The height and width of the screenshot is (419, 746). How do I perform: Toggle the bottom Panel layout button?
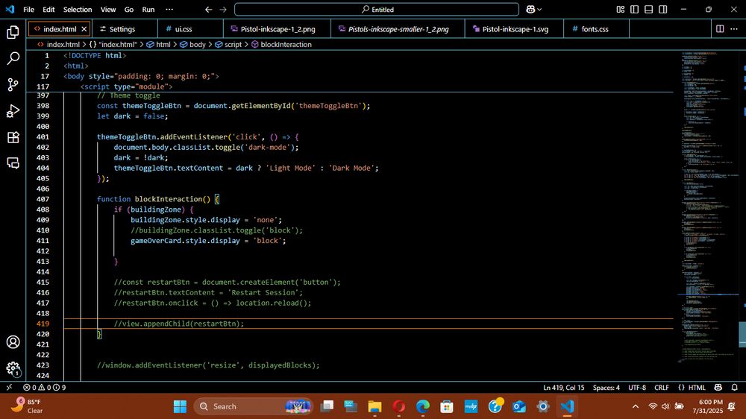click(649, 10)
